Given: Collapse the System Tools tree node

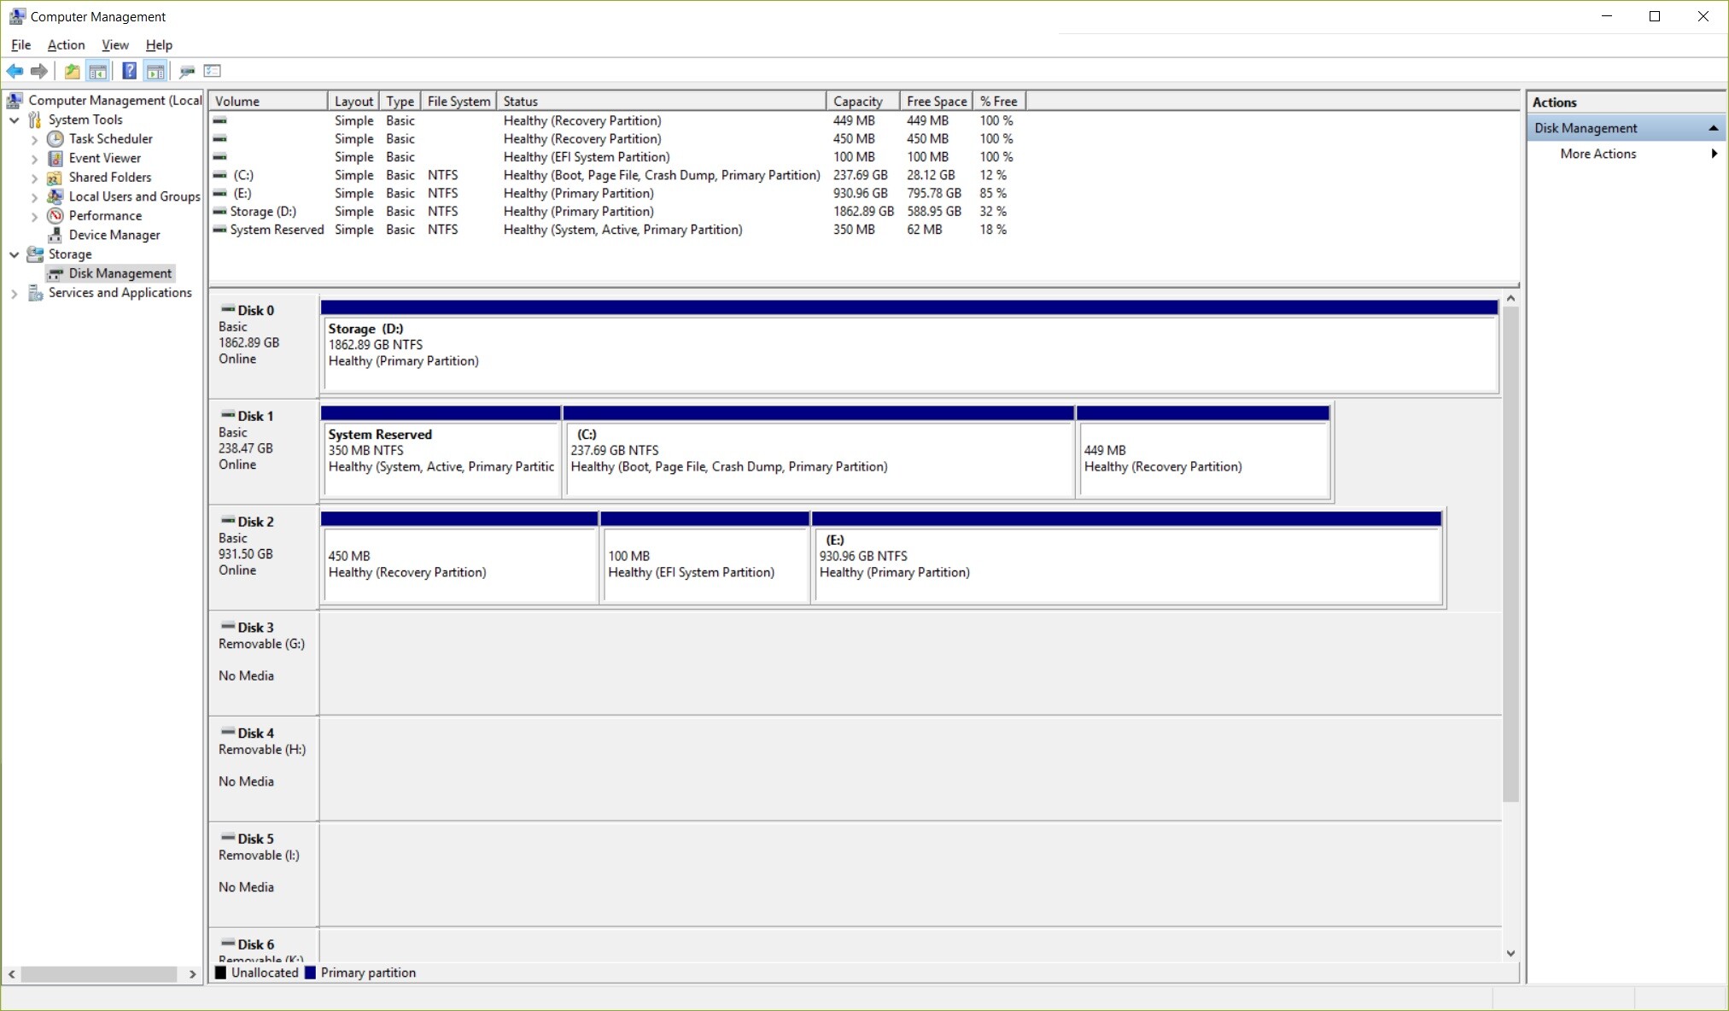Looking at the screenshot, I should [15, 120].
